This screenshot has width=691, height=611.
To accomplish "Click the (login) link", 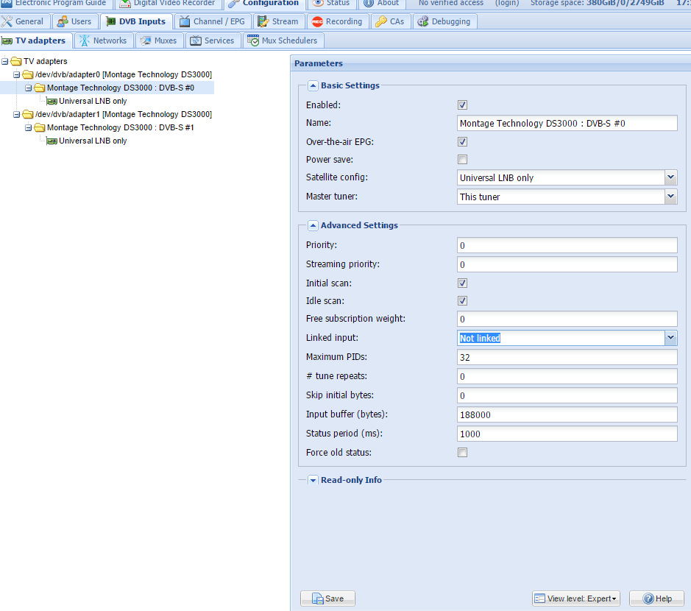I will click(507, 3).
